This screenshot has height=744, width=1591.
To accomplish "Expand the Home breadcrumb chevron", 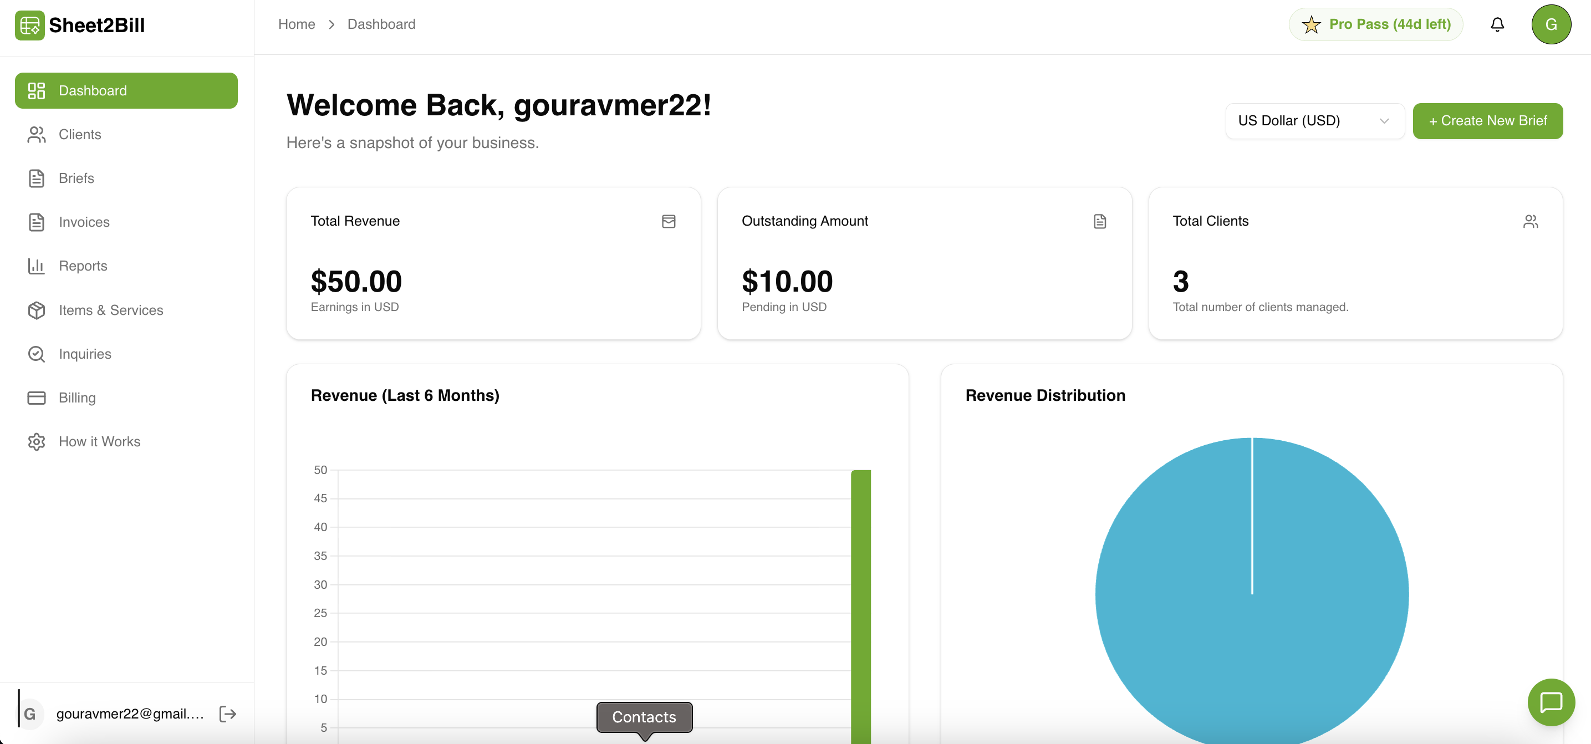I will click(x=331, y=24).
